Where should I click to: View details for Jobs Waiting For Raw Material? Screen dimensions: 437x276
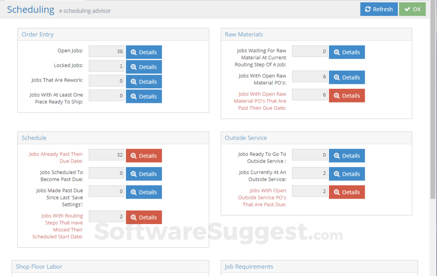click(346, 52)
